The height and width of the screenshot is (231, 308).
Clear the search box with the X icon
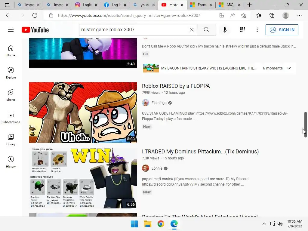[192, 30]
